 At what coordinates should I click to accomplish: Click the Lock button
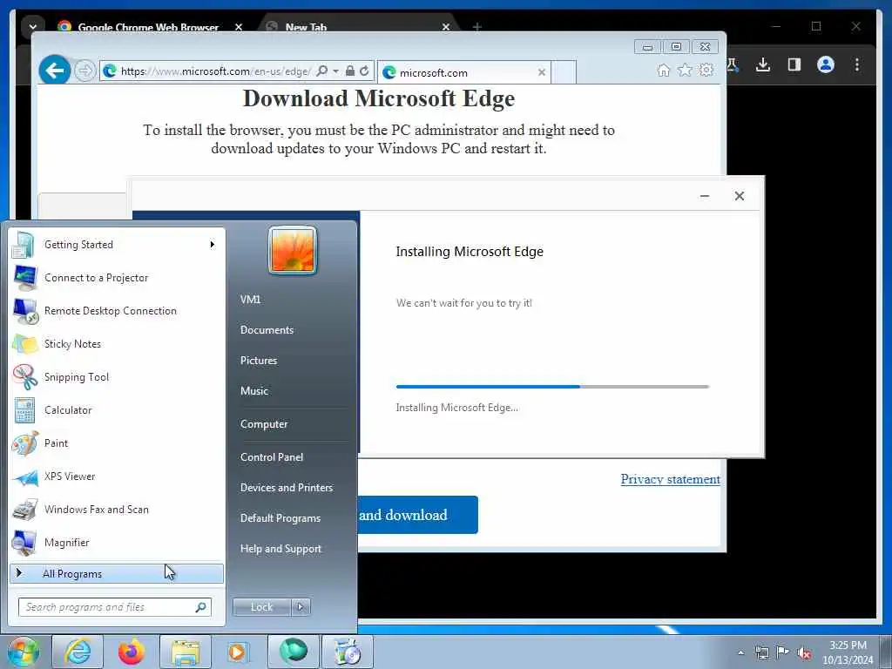click(261, 607)
